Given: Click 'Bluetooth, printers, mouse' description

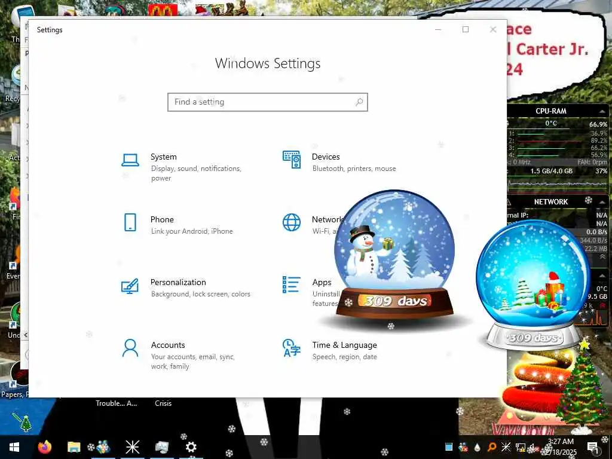Looking at the screenshot, I should click(x=354, y=169).
